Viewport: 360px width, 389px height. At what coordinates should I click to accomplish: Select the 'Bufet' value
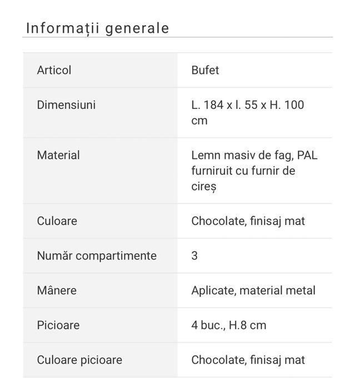[x=205, y=70]
